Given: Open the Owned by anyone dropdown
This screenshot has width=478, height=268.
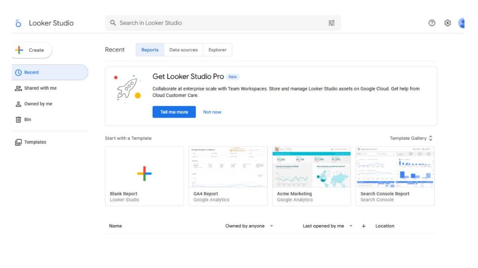Looking at the screenshot, I should click(x=249, y=226).
